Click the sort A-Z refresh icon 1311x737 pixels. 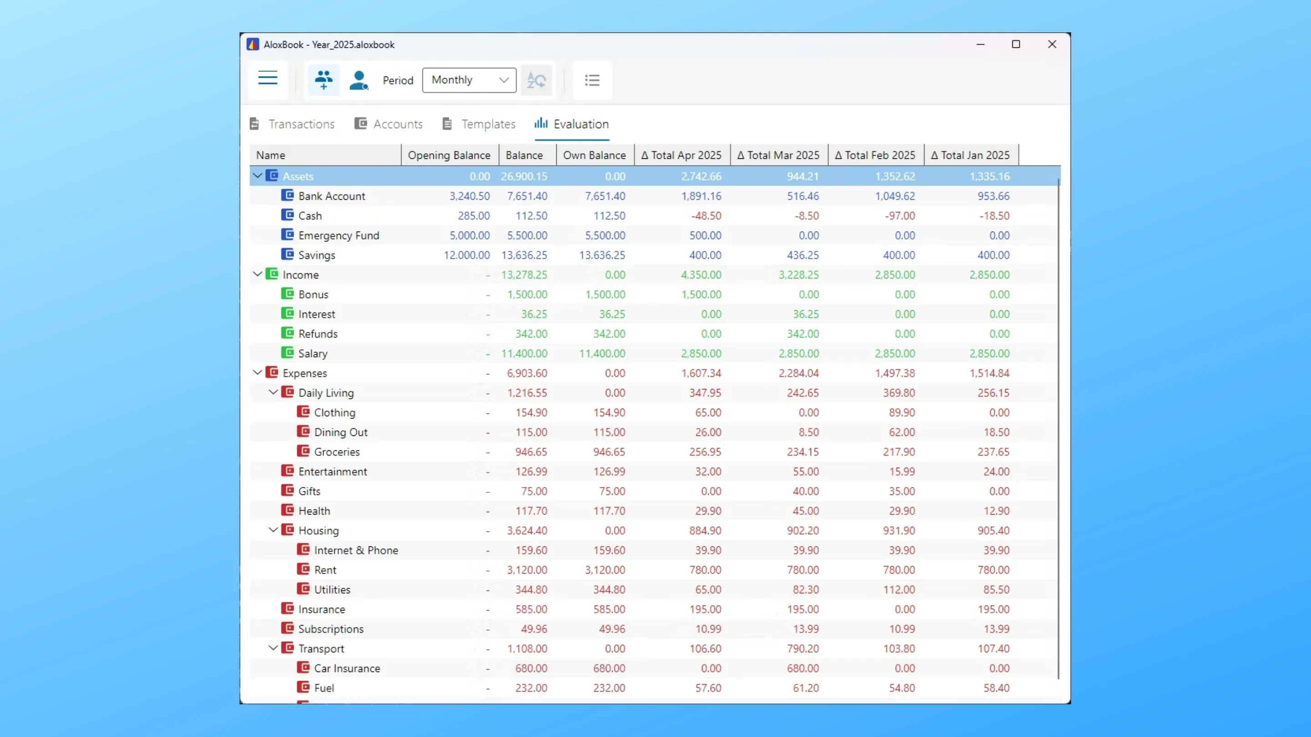point(536,80)
